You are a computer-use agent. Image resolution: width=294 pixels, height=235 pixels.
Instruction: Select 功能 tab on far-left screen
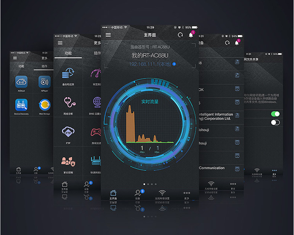tap(21, 66)
